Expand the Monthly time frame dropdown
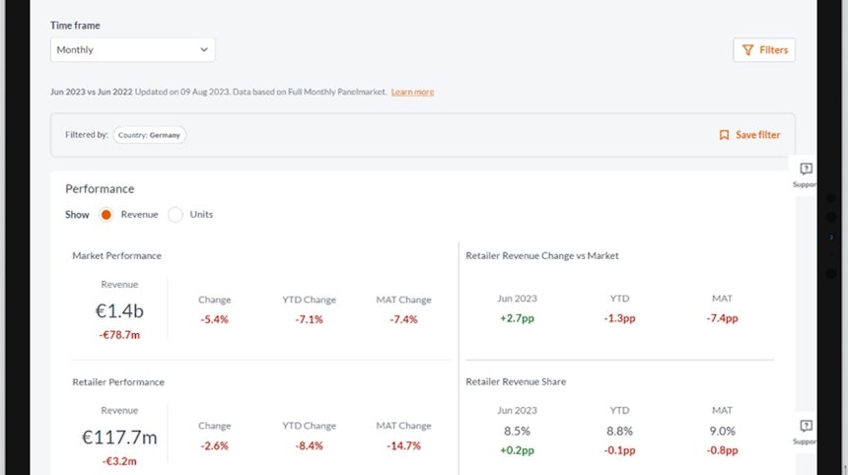The height and width of the screenshot is (475, 848). click(132, 49)
